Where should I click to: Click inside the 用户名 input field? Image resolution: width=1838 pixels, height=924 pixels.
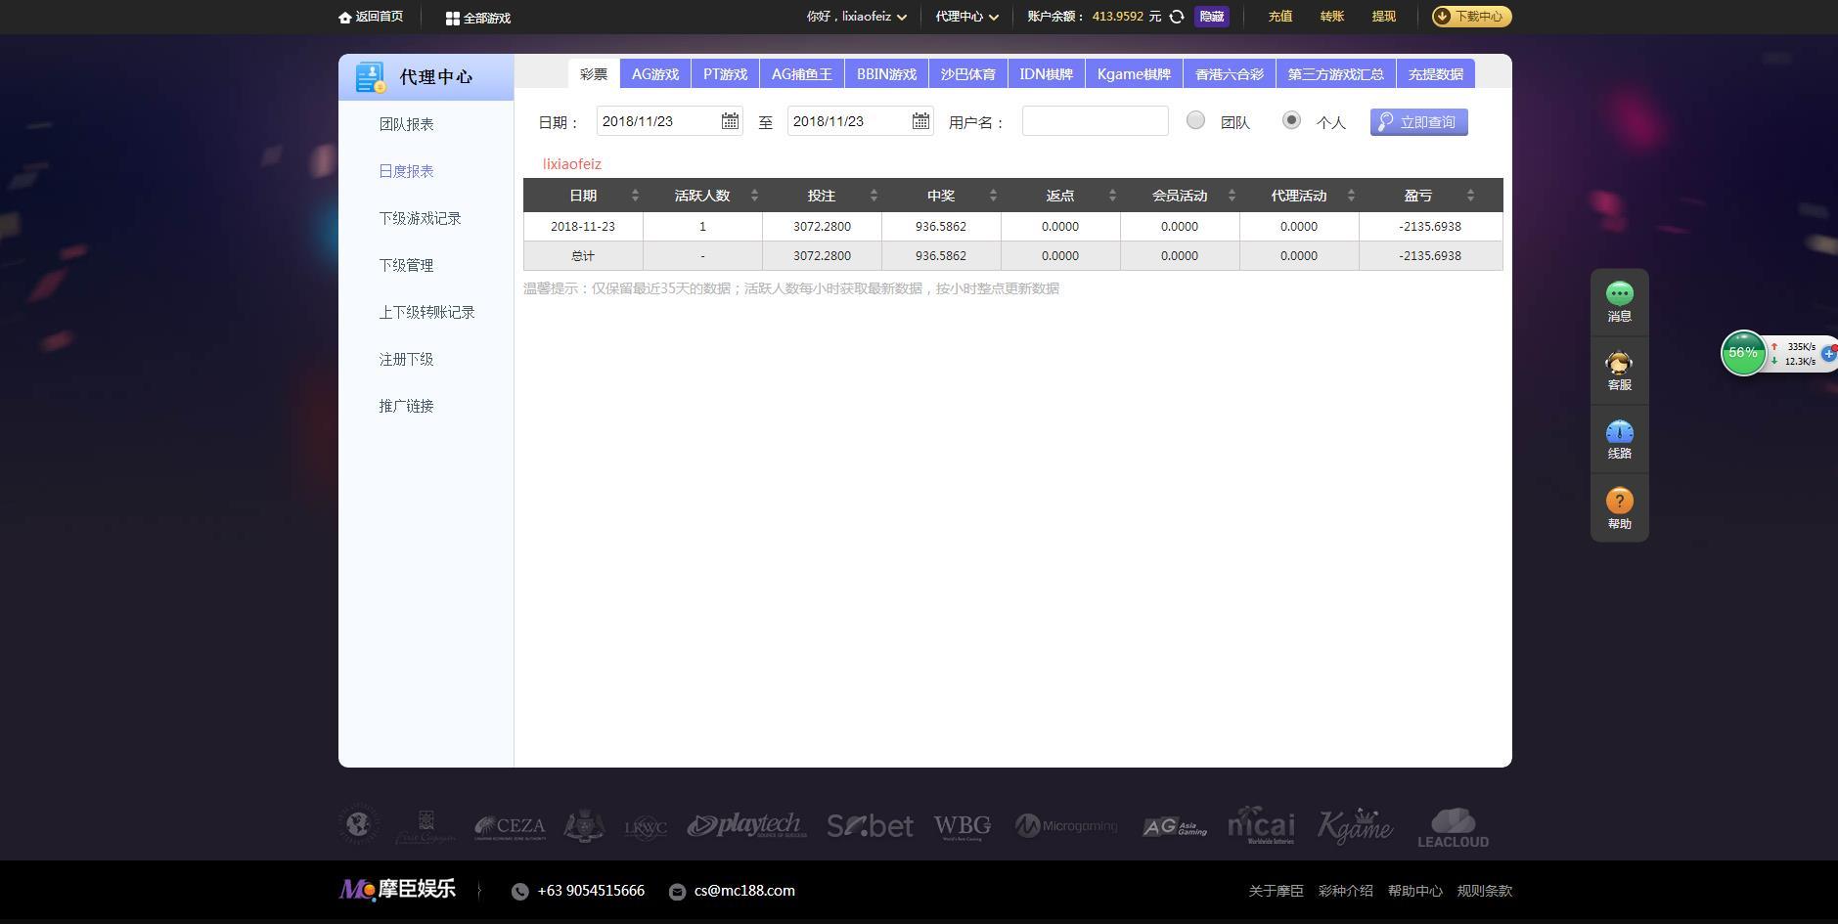tap(1094, 120)
